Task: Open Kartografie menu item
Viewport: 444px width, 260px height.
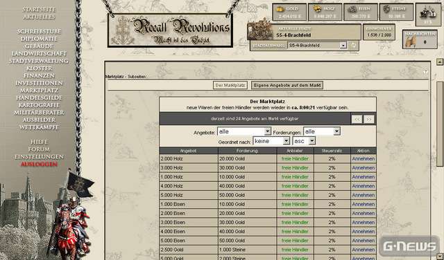Action: [39, 105]
